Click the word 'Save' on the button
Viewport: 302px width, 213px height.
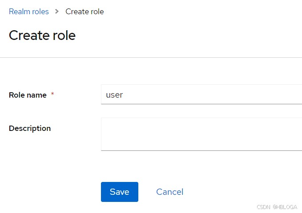click(119, 192)
